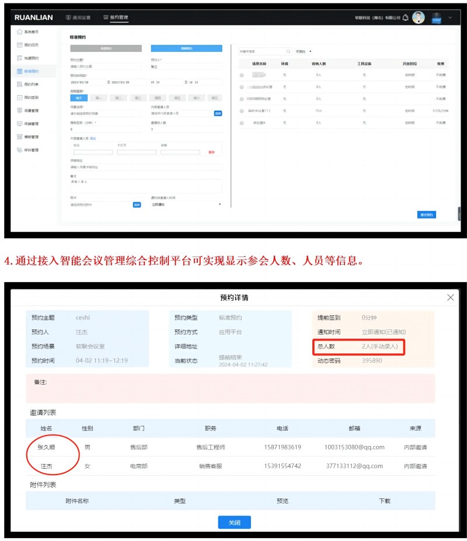467x541 pixels.
Task: Click the notification bell icon
Action: click(406, 17)
